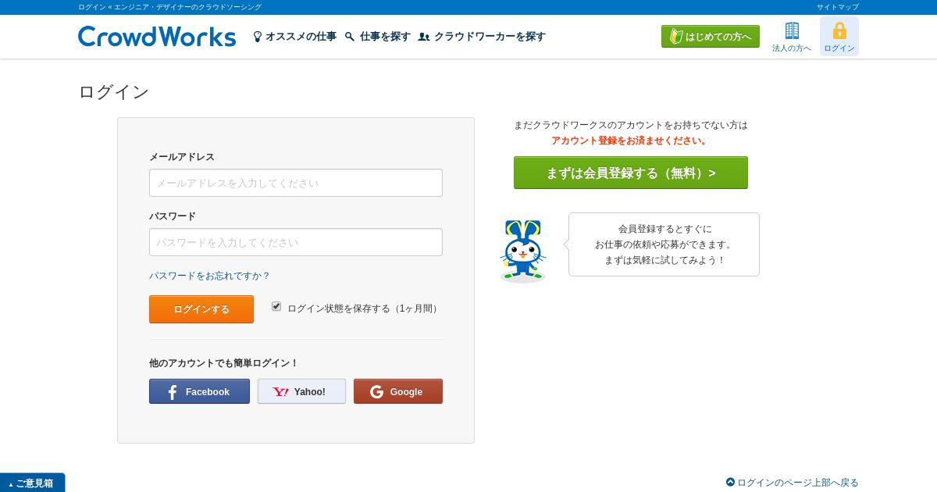937x492 pixels.
Task: Open クラウドワーカーを探す menu
Action: click(482, 37)
